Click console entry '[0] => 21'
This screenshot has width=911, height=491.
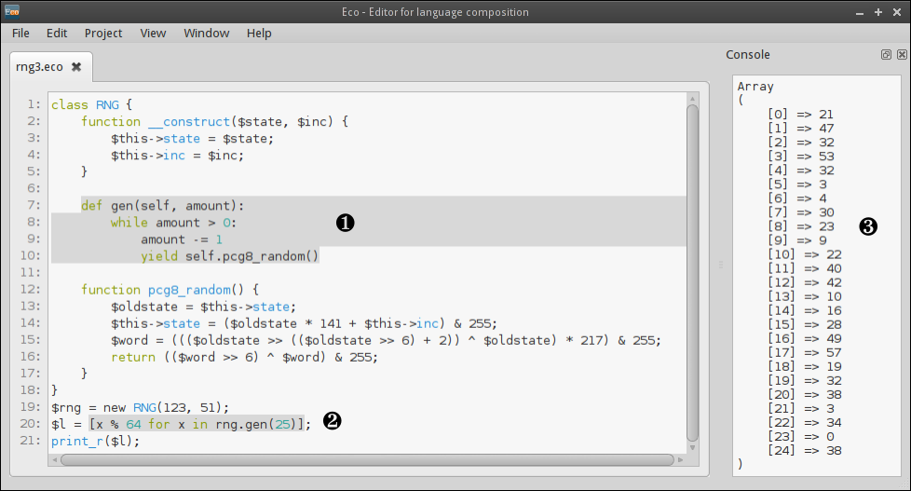(800, 115)
